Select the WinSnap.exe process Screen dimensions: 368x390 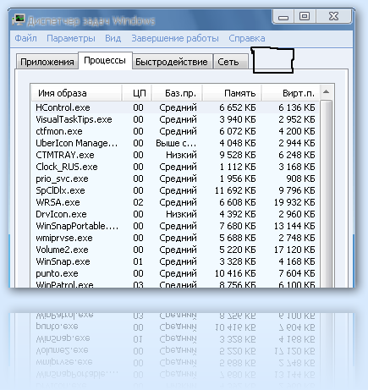pos(176,261)
